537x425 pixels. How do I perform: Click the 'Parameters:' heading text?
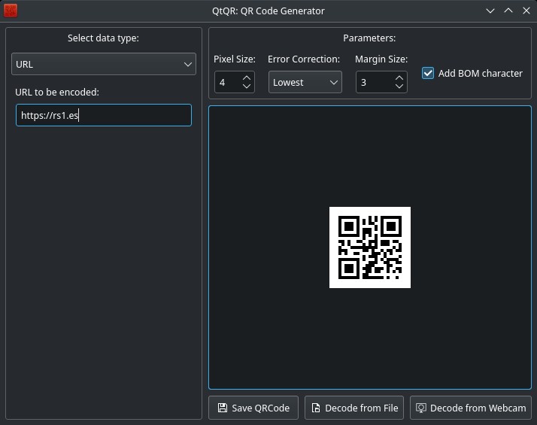(369, 38)
